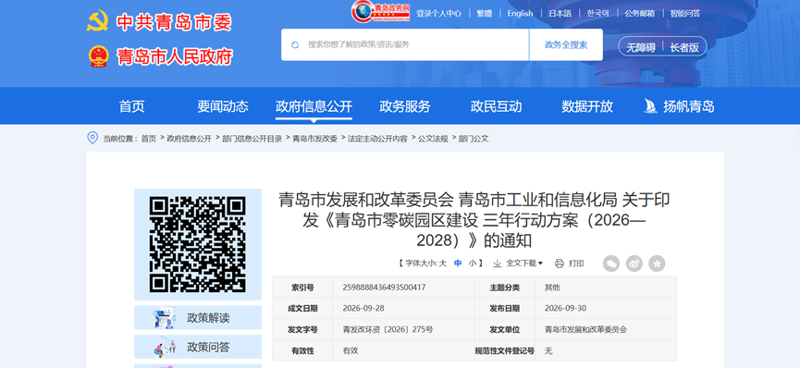Open the 要闻动态 nav tab

(x=223, y=106)
